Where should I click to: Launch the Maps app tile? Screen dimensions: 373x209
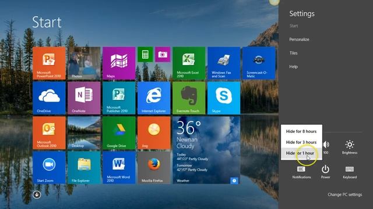[119, 63]
